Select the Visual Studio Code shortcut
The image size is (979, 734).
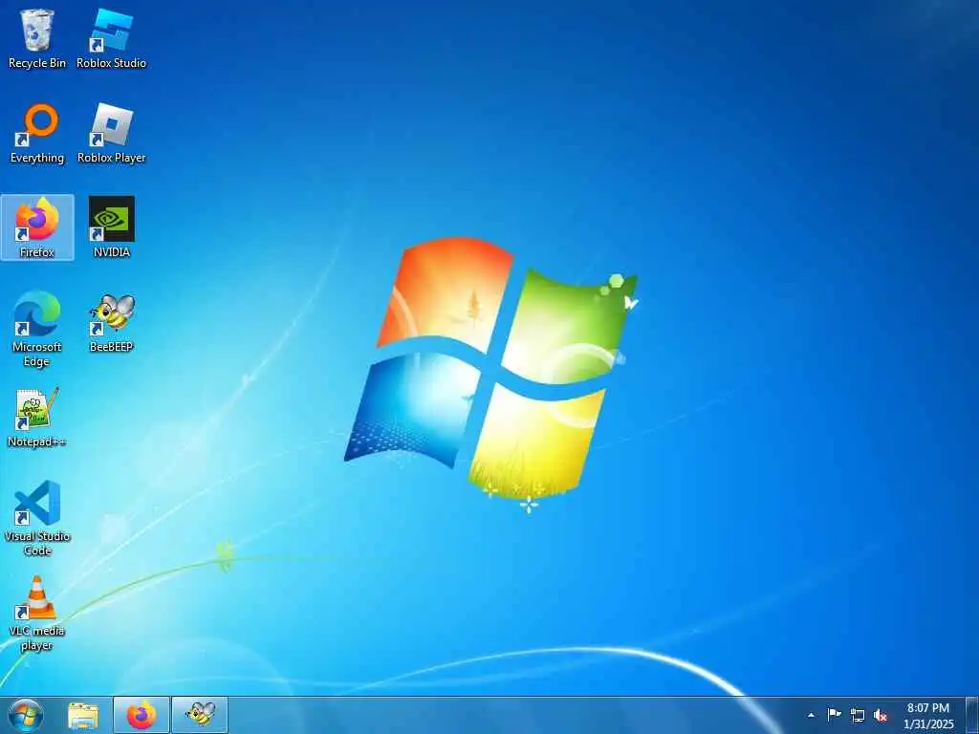pyautogui.click(x=37, y=518)
